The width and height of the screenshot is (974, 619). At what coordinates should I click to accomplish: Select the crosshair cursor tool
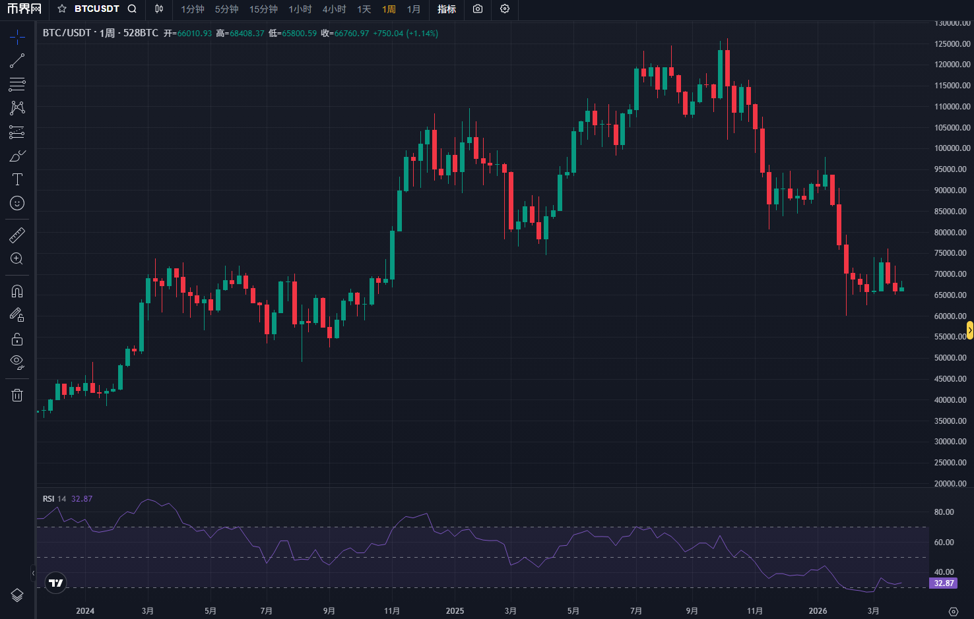tap(17, 37)
